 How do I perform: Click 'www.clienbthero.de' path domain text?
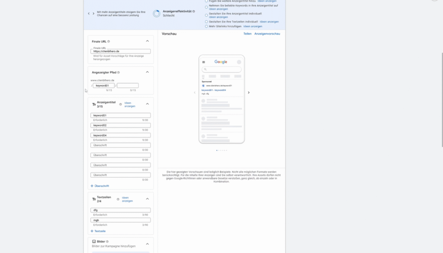(102, 80)
